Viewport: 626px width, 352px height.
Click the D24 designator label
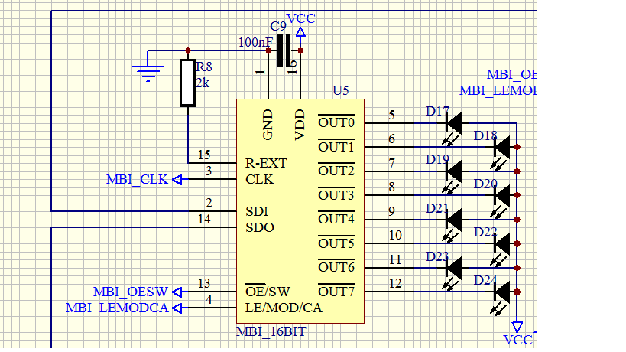click(485, 281)
